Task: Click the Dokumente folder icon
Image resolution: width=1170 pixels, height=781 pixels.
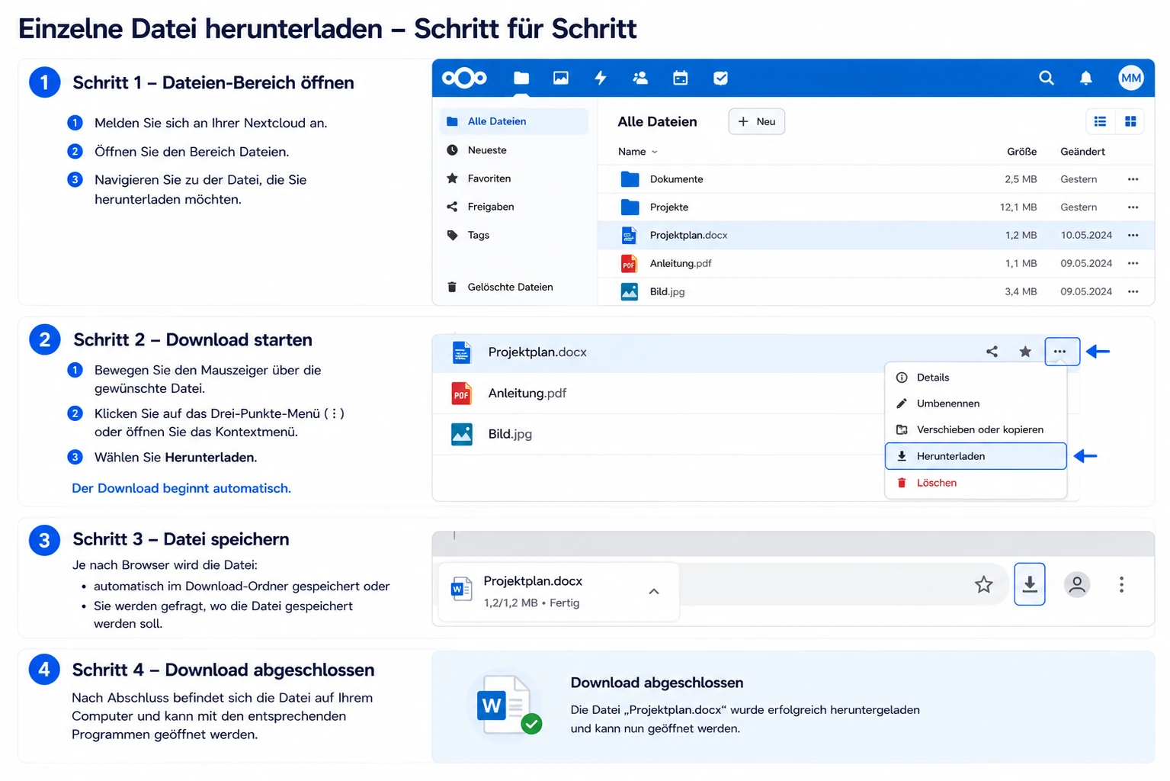Action: coord(630,179)
